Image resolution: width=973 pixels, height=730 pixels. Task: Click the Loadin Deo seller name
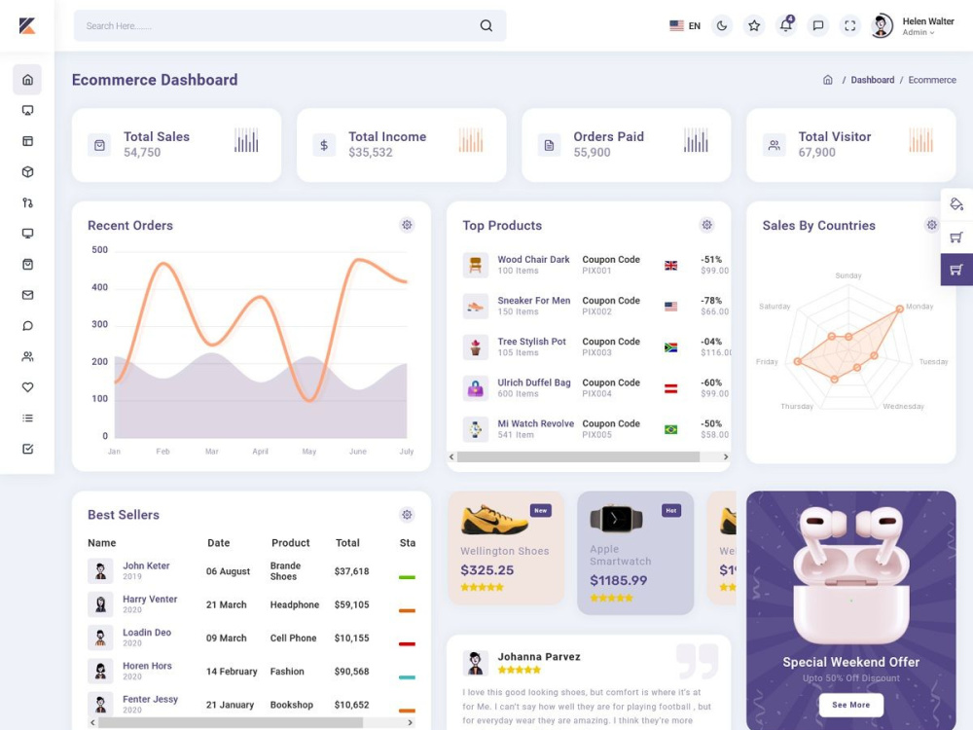pos(147,633)
